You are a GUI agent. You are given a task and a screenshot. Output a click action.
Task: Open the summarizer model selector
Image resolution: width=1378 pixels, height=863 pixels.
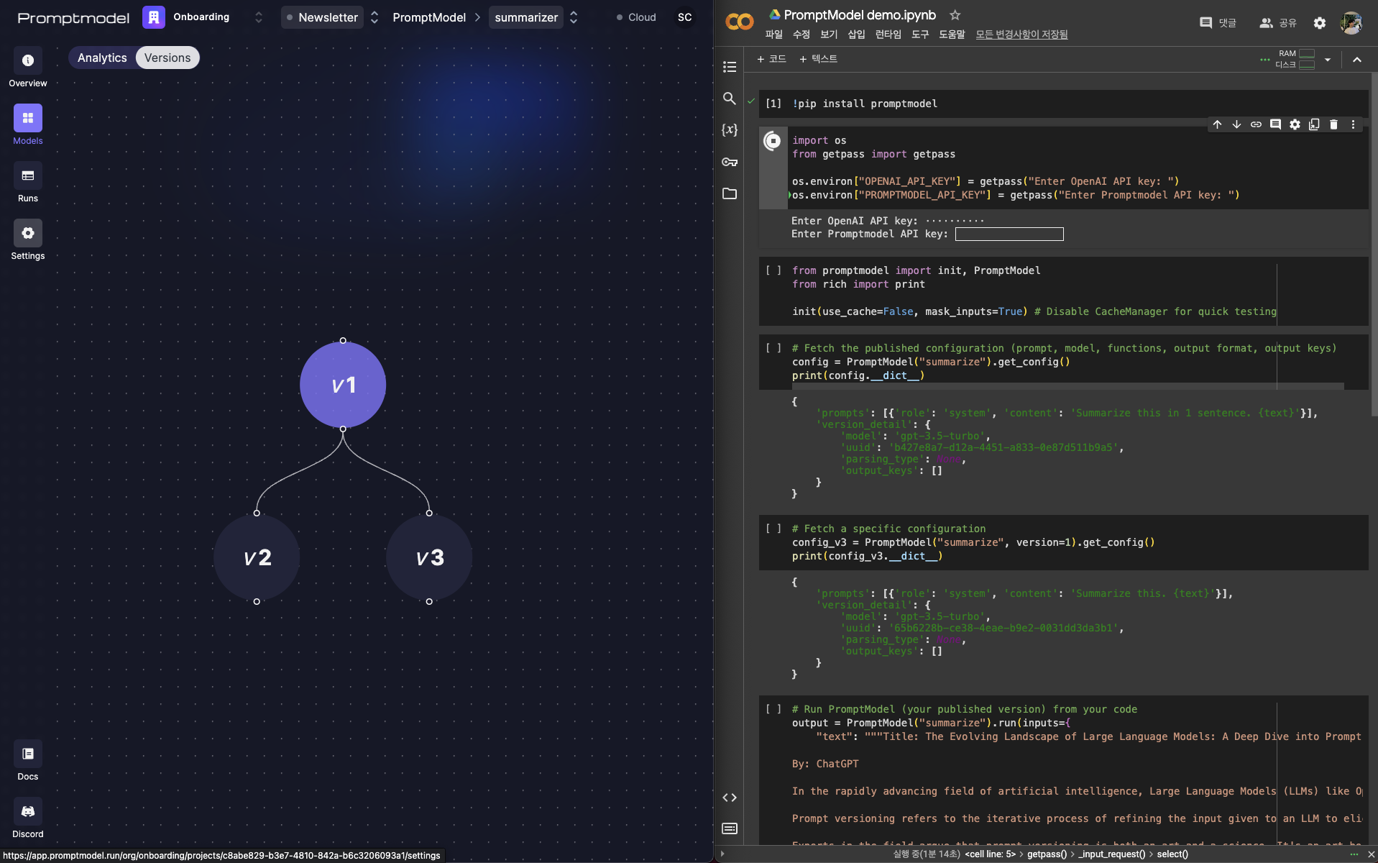(573, 17)
